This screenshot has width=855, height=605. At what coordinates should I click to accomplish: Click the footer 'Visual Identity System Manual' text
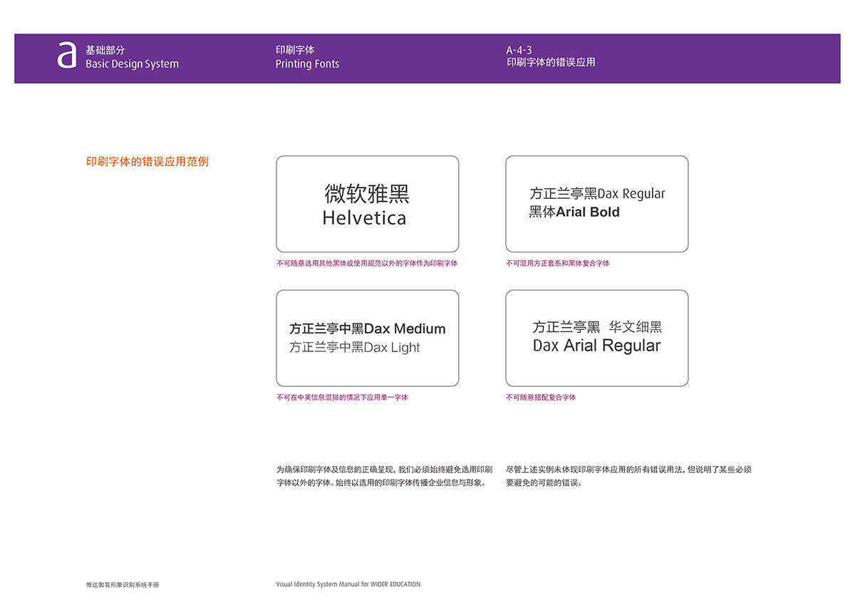[348, 584]
